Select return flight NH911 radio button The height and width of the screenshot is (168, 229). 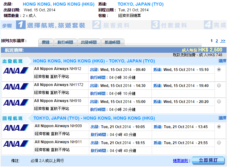point(219,143)
